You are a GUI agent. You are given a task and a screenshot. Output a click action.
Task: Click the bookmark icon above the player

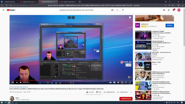point(73,17)
